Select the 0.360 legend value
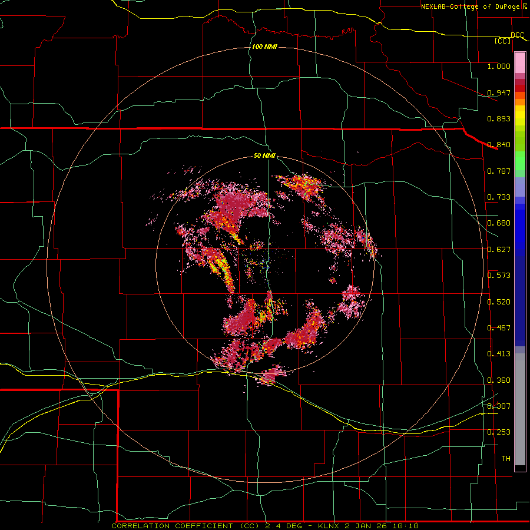This screenshot has width=530, height=530. click(x=499, y=380)
